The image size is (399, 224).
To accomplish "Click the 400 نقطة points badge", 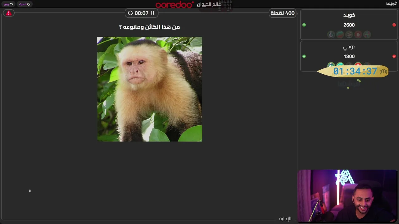I will tap(282, 13).
